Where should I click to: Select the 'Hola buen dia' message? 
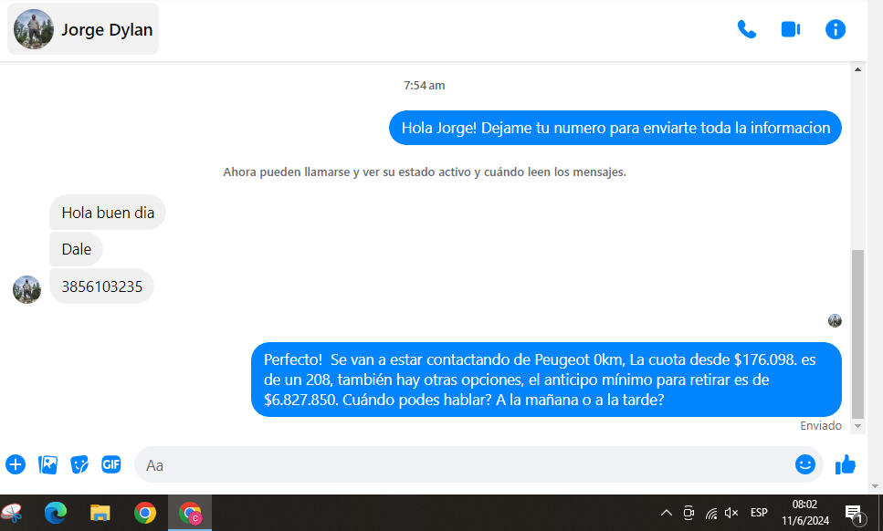coord(108,213)
